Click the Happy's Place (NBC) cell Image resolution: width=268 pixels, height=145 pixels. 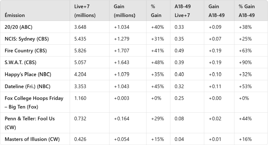[x=28, y=74]
